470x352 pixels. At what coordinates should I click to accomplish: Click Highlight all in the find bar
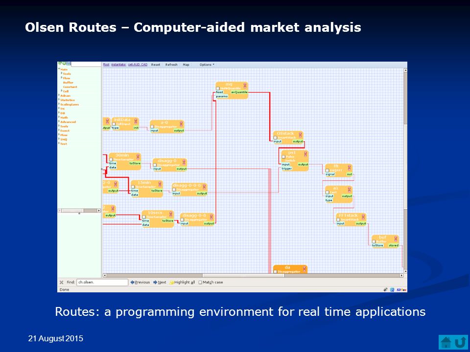(x=182, y=282)
